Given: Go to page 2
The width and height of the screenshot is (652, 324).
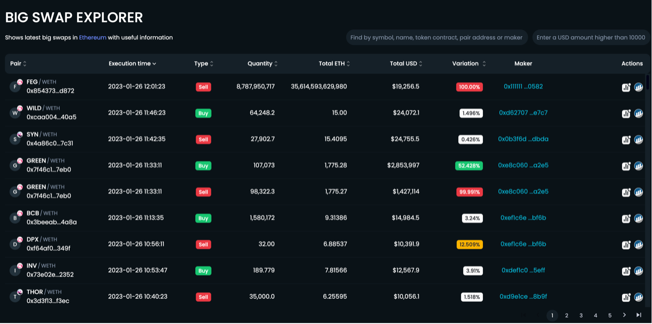Looking at the screenshot, I should [x=567, y=315].
